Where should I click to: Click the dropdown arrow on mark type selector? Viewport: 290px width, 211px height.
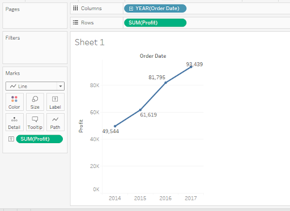[x=61, y=87]
